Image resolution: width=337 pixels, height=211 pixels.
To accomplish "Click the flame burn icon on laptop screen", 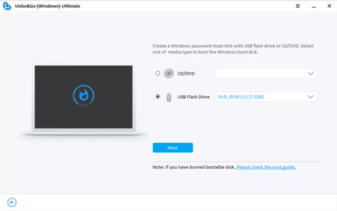I will pyautogui.click(x=84, y=95).
